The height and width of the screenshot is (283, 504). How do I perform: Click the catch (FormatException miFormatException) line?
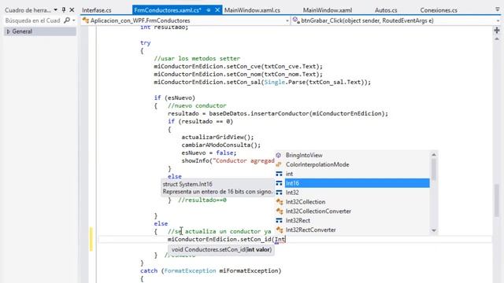pyautogui.click(x=210, y=270)
